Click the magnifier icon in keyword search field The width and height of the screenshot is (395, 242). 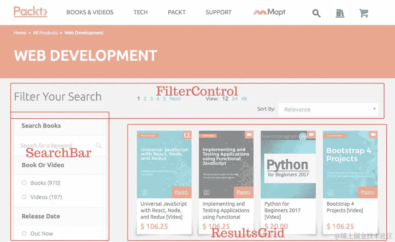click(98, 145)
